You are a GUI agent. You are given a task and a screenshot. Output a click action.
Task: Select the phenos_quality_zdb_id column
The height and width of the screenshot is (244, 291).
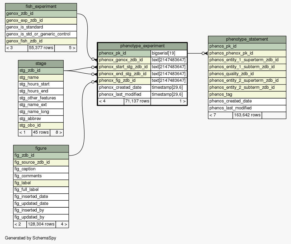tap(247, 74)
